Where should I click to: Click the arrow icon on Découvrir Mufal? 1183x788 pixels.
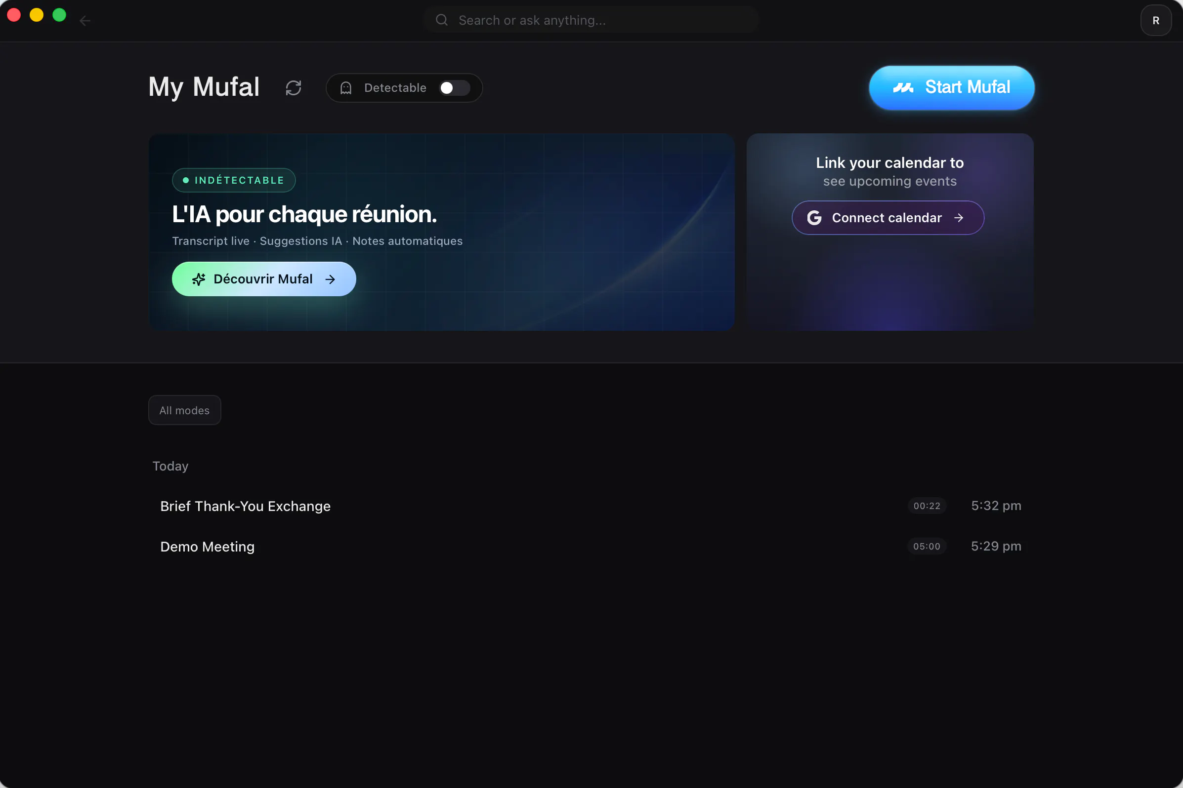[330, 279]
